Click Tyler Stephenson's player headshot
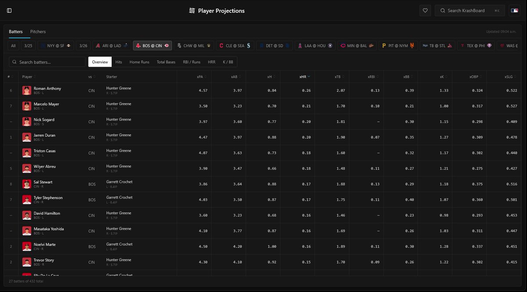Image resolution: width=527 pixels, height=292 pixels. (x=27, y=200)
